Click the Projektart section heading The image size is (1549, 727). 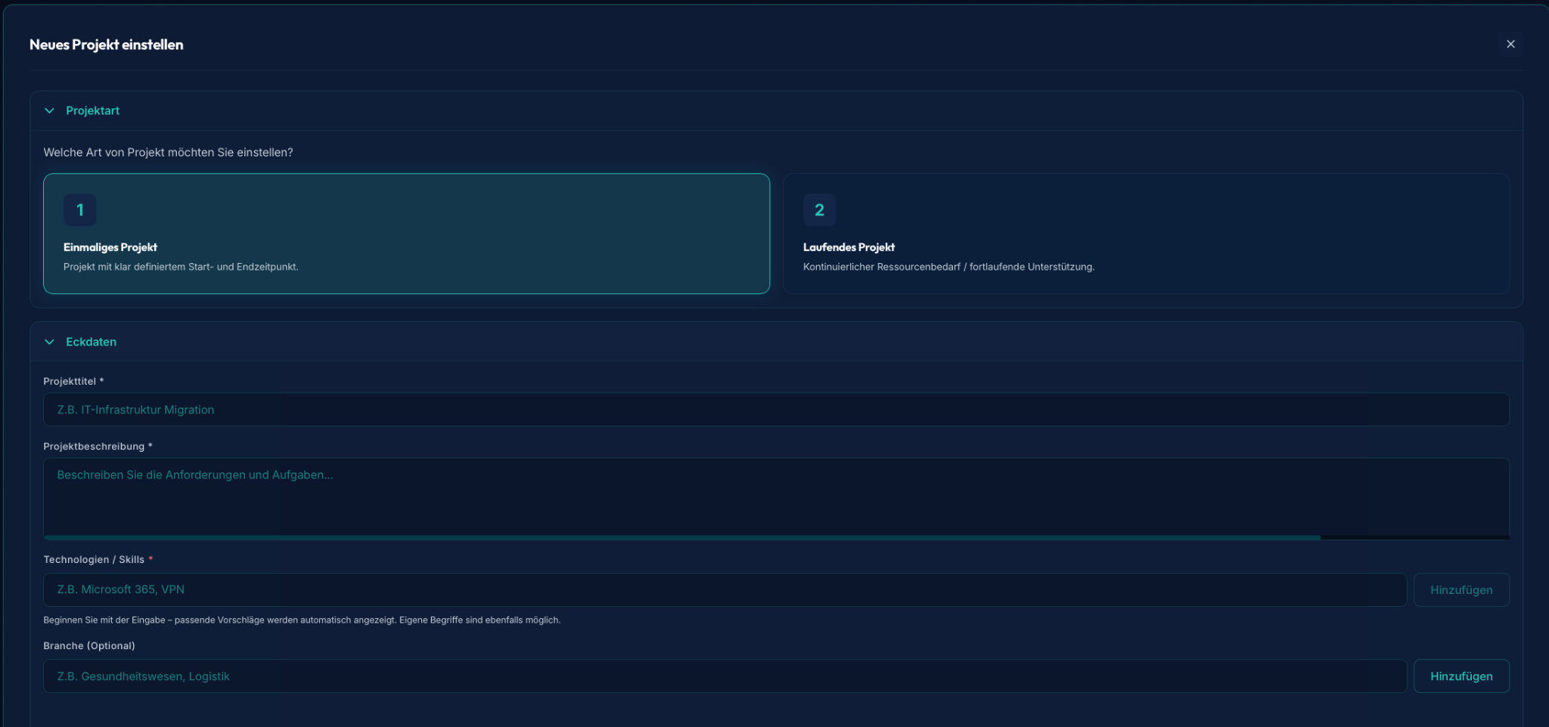92,110
